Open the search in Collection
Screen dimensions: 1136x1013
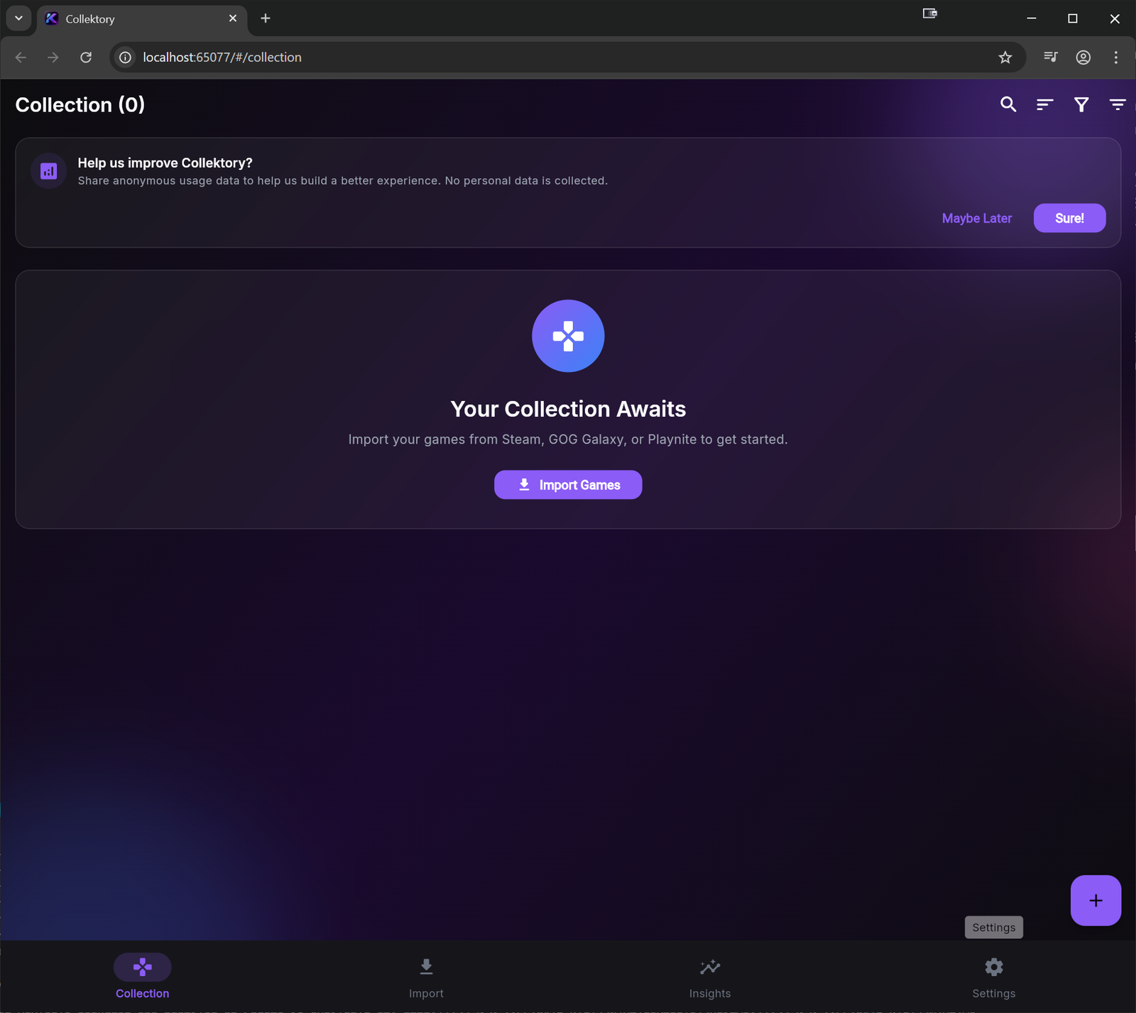click(1008, 104)
